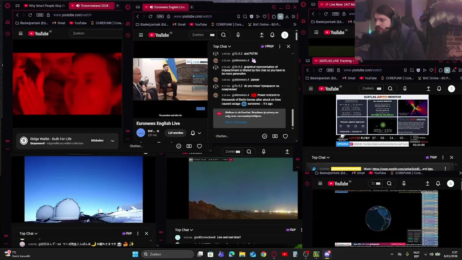Viewport: 462px width, 260px height.
Task: Expand Top Chat dropdown in Iceland window
Action: 184,230
